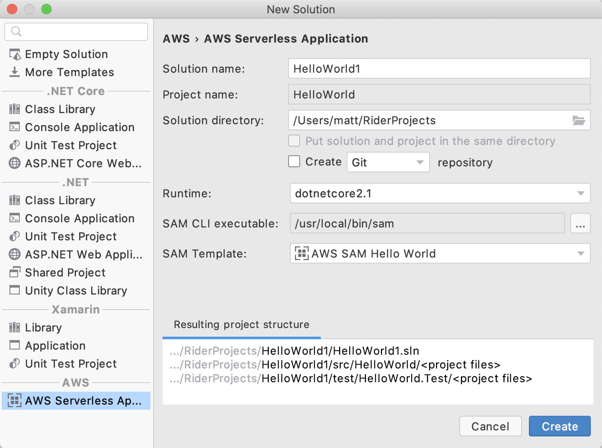Open folder browser for Solution directory
The image size is (602, 448).
579,120
